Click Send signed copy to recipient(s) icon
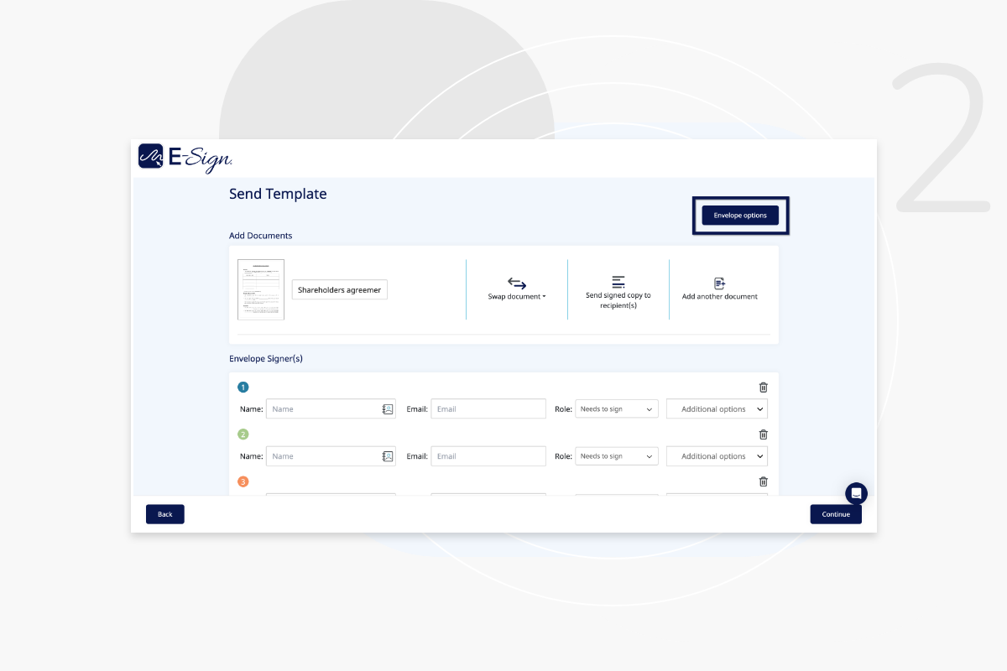The width and height of the screenshot is (1007, 671). [618, 281]
